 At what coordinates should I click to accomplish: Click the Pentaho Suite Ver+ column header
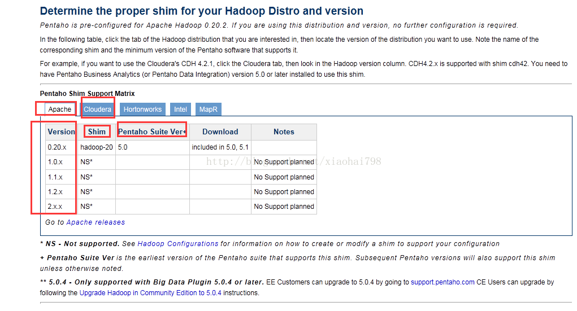[153, 132]
